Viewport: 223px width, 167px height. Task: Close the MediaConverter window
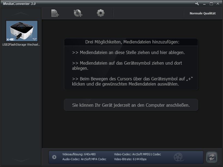(x=218, y=4)
